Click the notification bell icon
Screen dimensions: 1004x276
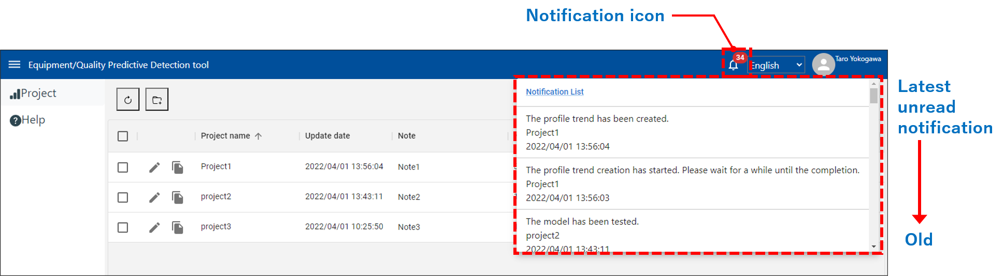tap(733, 65)
